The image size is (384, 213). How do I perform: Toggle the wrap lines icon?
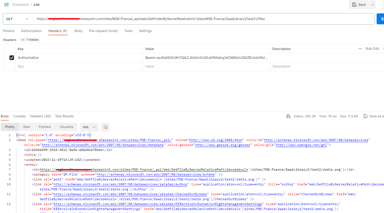pos(105,127)
